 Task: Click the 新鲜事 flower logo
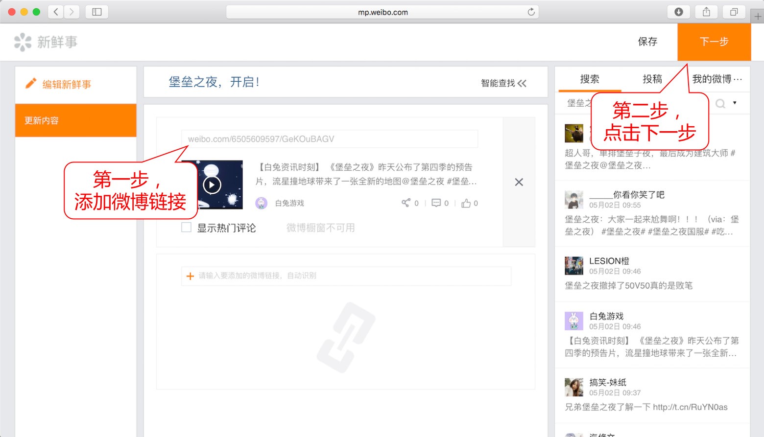coord(22,42)
